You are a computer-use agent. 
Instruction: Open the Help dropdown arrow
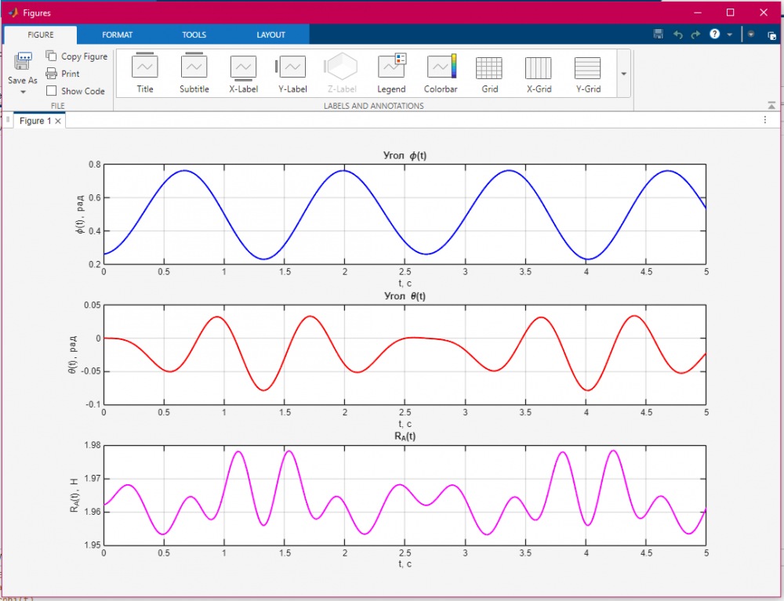click(730, 35)
